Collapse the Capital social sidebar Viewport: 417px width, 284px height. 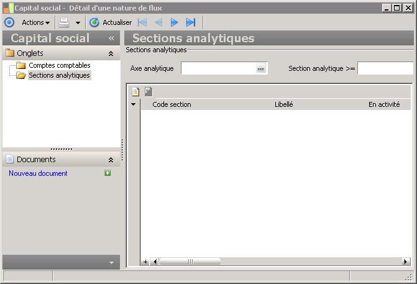tap(111, 39)
